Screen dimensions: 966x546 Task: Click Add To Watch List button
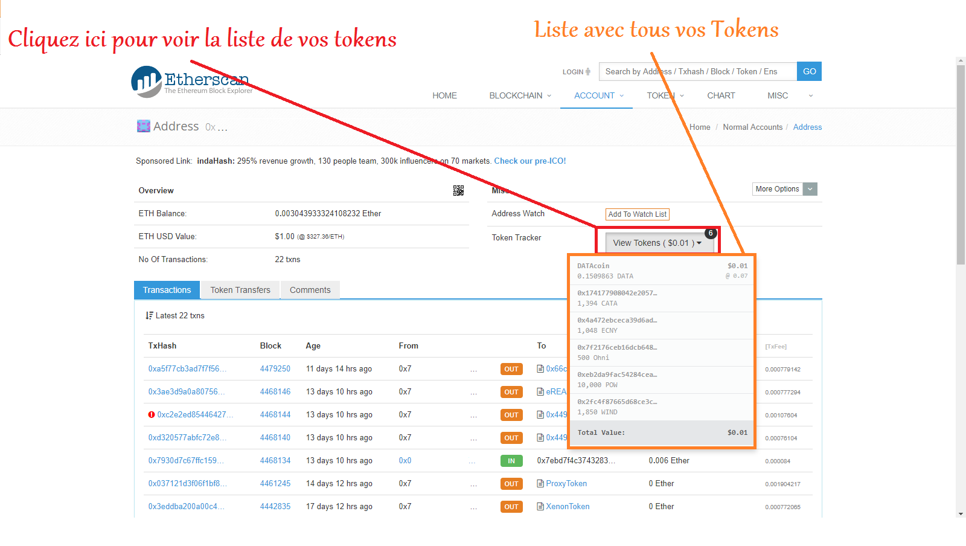tap(637, 214)
